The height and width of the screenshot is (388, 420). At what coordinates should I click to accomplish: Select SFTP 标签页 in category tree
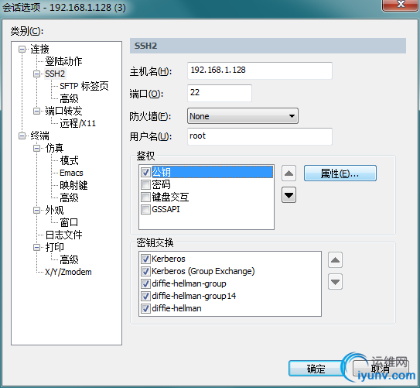coord(84,86)
